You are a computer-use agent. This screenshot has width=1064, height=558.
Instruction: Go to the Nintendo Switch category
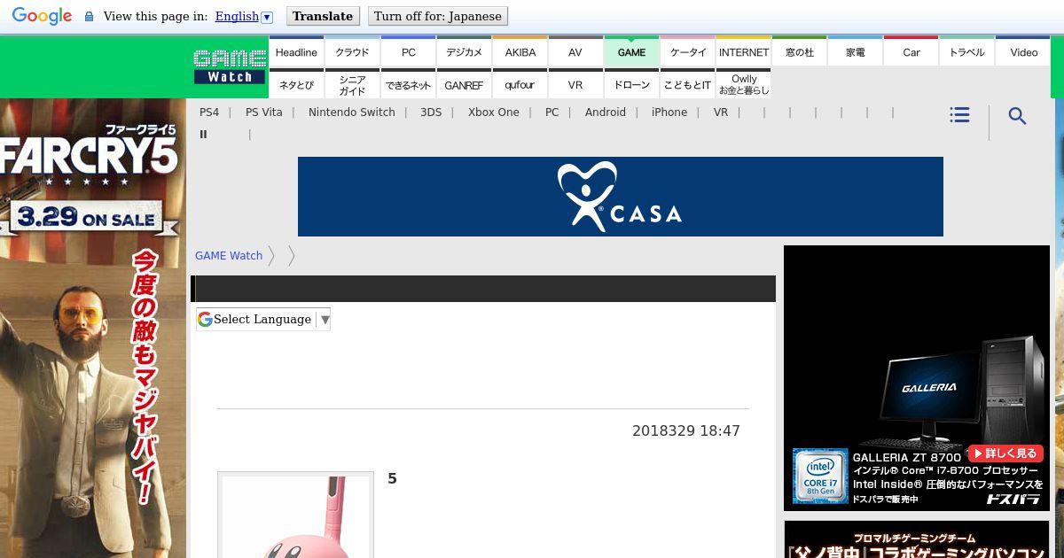(x=352, y=112)
